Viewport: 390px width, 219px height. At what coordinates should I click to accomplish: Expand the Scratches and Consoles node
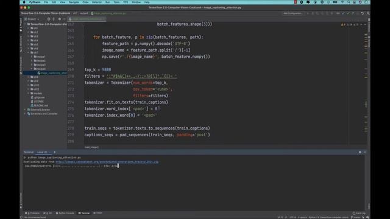[25, 114]
